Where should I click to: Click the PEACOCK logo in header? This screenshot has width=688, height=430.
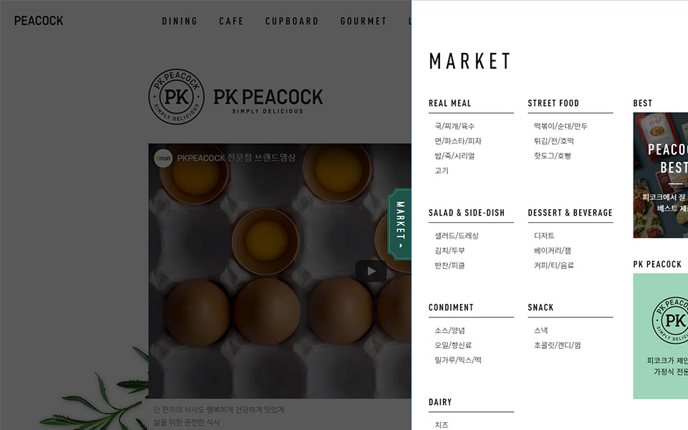tap(39, 21)
